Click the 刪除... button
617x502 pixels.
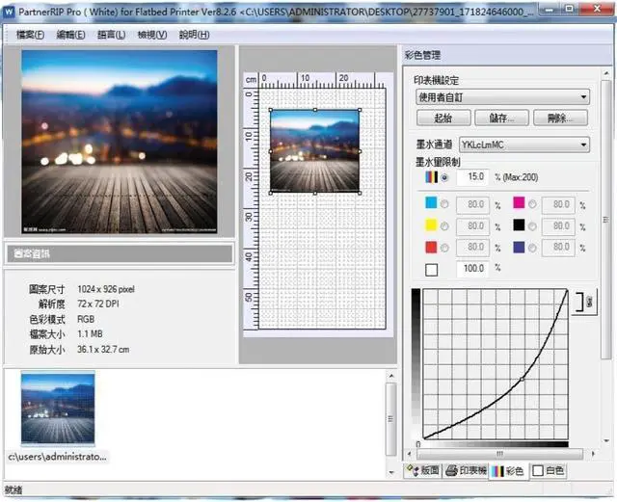[x=560, y=118]
